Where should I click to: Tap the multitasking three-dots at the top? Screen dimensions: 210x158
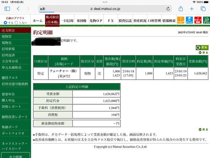pyautogui.click(x=105, y=2)
